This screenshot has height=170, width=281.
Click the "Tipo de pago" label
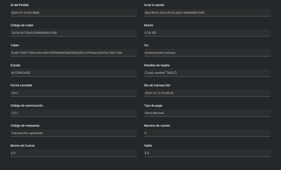coord(153,105)
